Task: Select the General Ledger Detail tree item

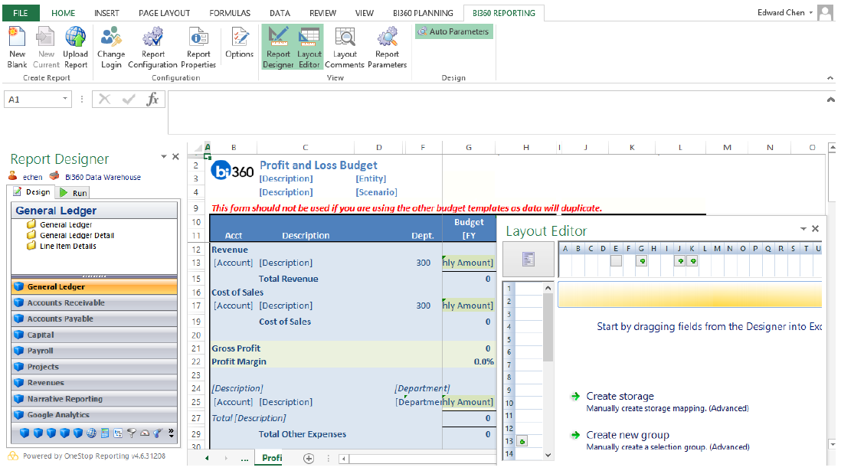Action: (x=77, y=235)
